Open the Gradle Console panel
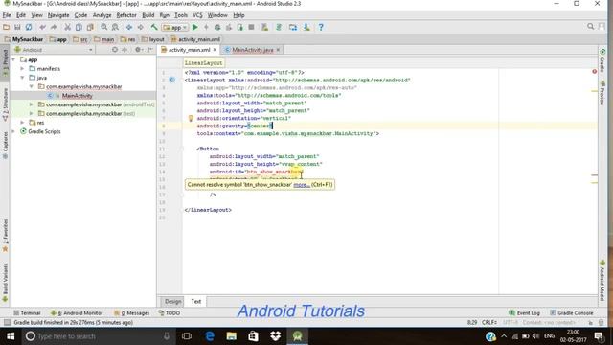The width and height of the screenshot is (613, 345). (x=572, y=313)
